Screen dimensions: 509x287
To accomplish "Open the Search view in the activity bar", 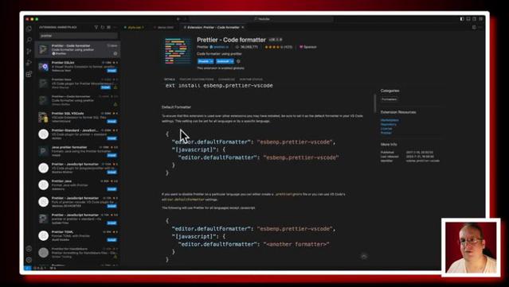I will click(x=29, y=40).
